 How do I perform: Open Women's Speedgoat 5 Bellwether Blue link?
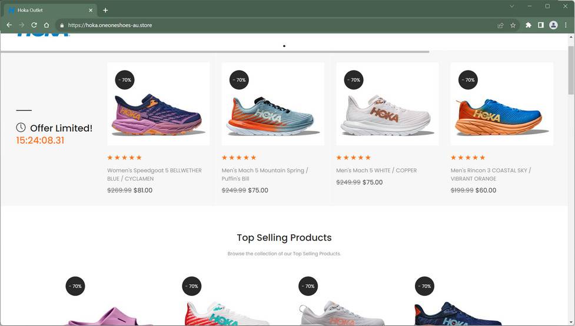154,174
